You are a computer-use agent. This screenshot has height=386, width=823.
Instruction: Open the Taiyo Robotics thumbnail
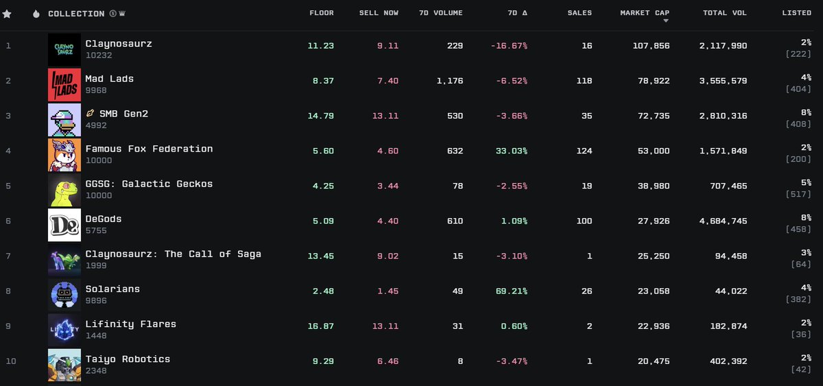[64, 365]
